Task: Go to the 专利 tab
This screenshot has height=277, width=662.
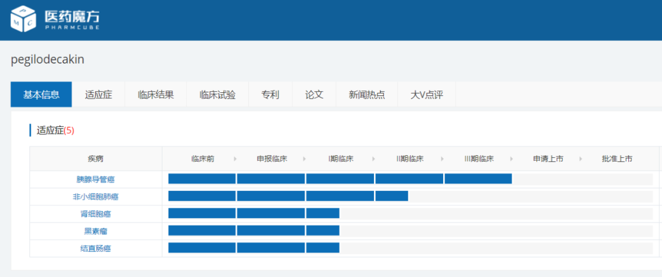Action: pos(270,95)
